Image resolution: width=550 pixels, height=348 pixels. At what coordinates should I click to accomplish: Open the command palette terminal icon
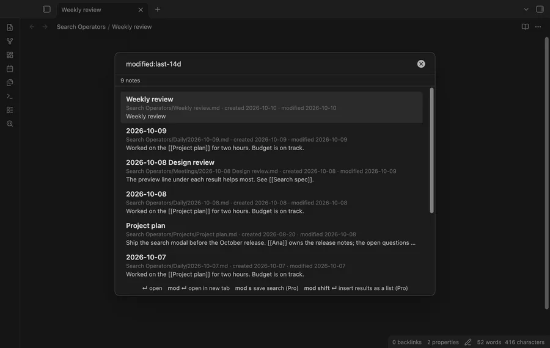tap(10, 96)
